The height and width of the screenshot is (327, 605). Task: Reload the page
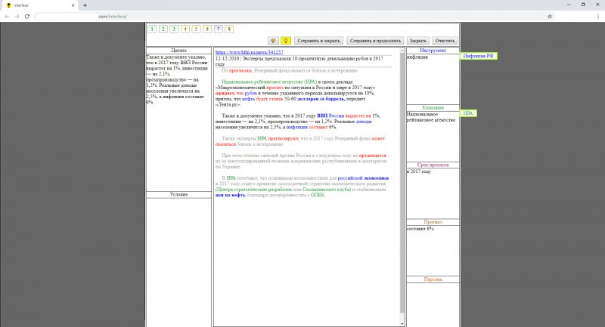27,16
